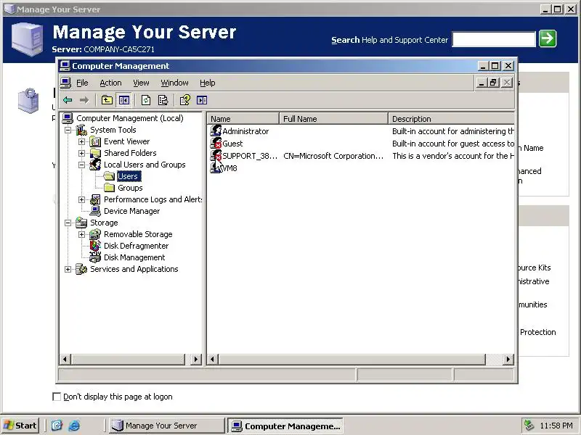The height and width of the screenshot is (435, 581).
Task: Click the disabled Guest user account icon
Action: [216, 143]
